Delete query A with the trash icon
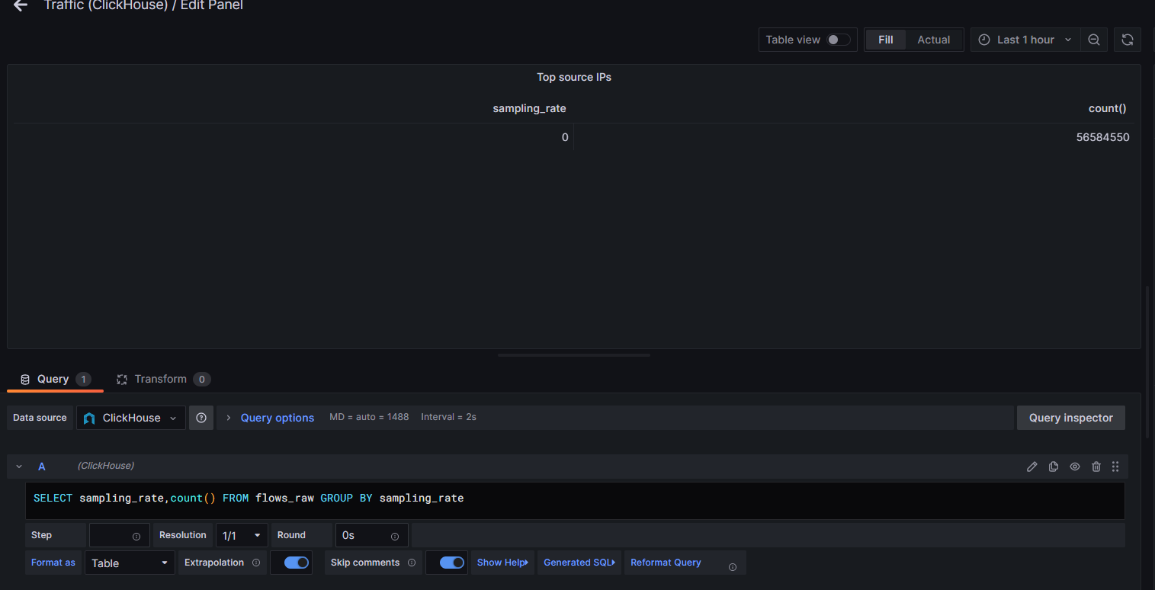 pyautogui.click(x=1096, y=466)
